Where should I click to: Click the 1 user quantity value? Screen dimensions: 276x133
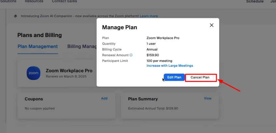click(151, 44)
